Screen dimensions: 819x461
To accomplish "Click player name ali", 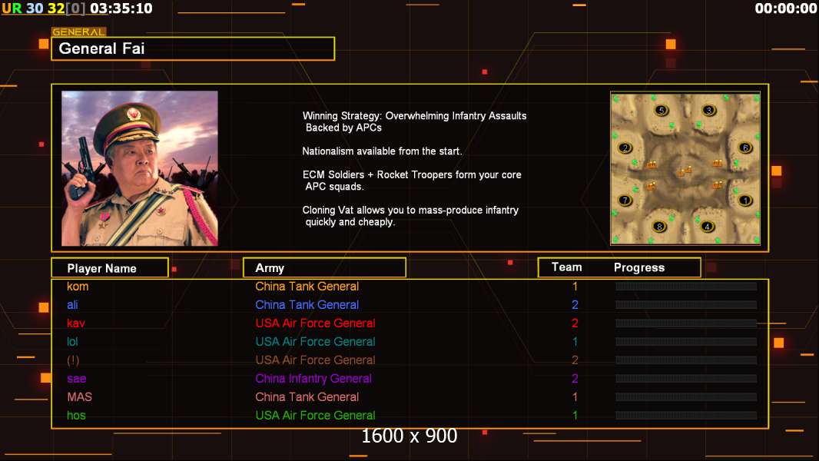I will [72, 304].
